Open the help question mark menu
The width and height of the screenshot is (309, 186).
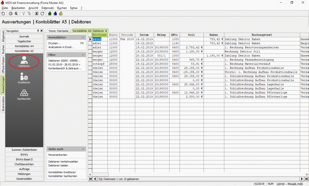[81, 8]
